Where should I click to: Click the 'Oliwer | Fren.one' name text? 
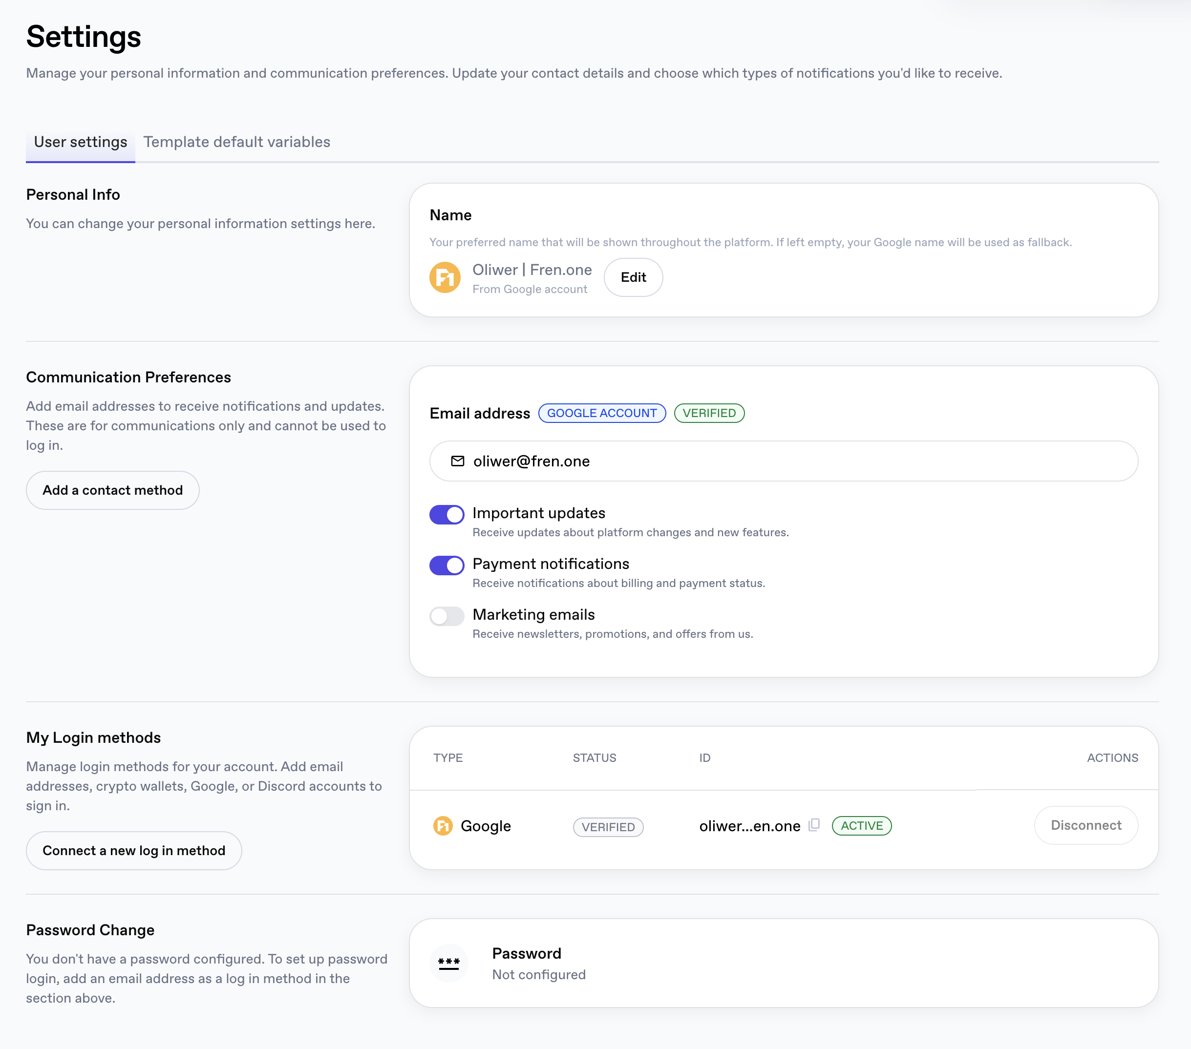click(532, 270)
